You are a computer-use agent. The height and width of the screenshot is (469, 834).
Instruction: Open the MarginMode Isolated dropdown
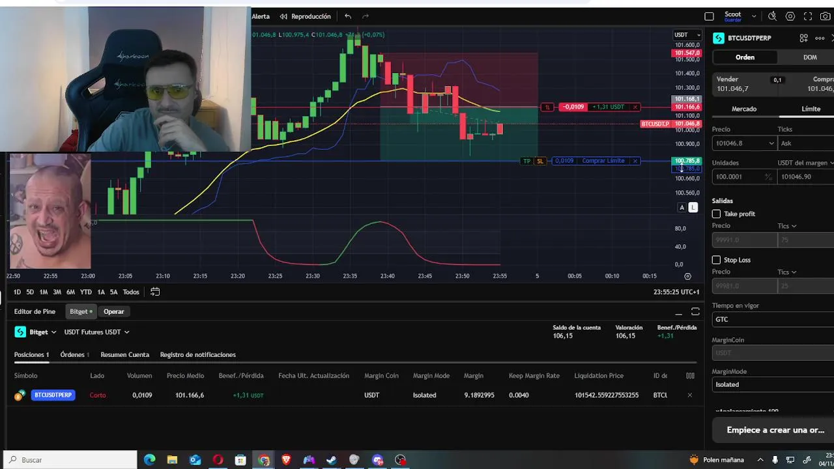tap(773, 384)
